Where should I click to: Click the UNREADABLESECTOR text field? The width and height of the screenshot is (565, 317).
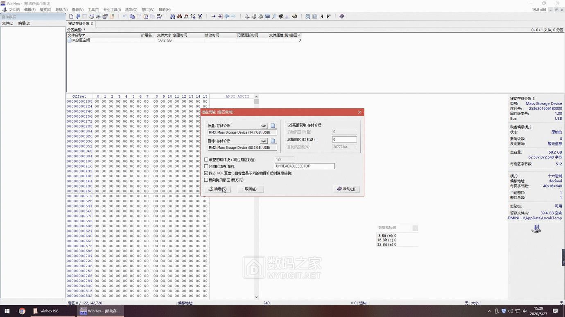tap(305, 166)
